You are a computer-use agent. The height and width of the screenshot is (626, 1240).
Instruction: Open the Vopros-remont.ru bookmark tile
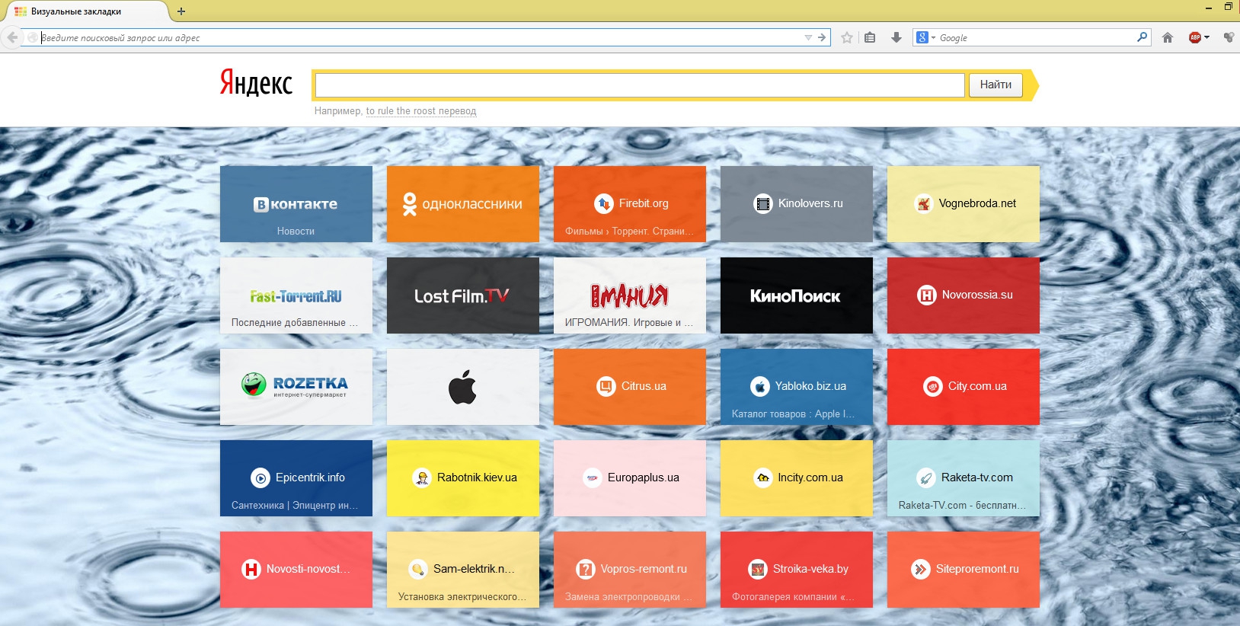[630, 570]
